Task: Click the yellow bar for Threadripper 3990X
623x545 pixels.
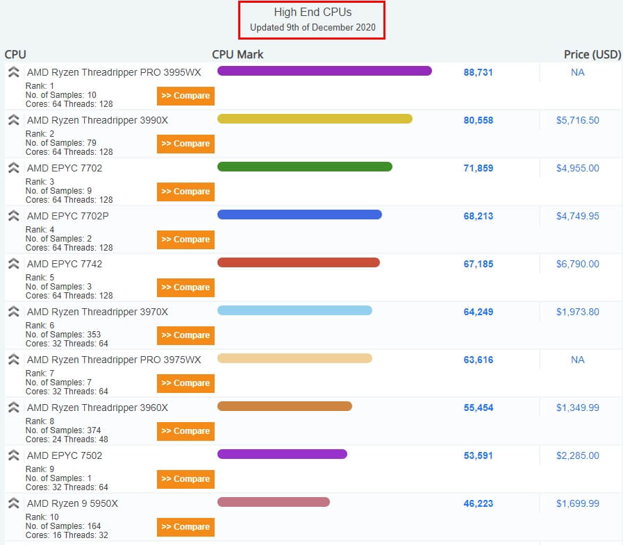Action: (315, 119)
